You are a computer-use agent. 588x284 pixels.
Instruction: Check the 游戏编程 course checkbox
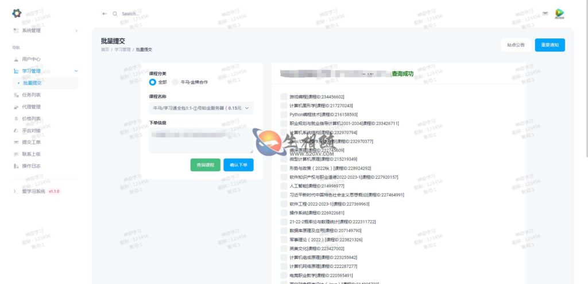pos(284,97)
